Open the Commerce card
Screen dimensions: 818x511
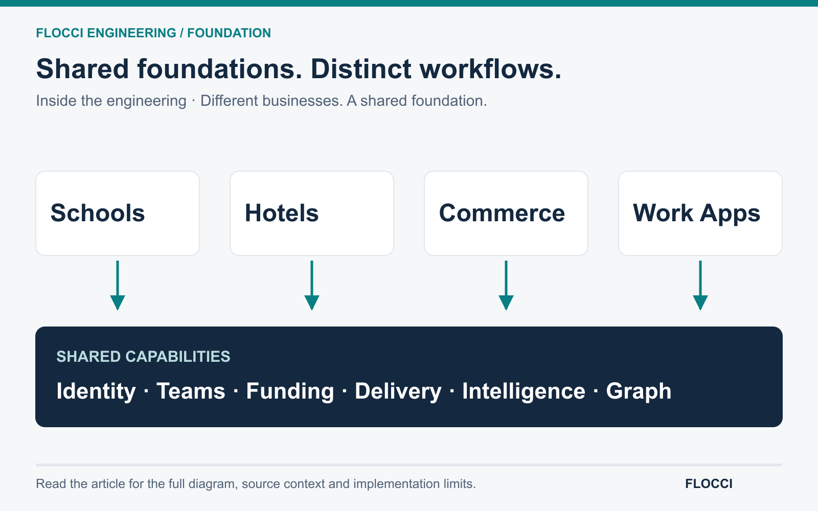click(x=506, y=213)
